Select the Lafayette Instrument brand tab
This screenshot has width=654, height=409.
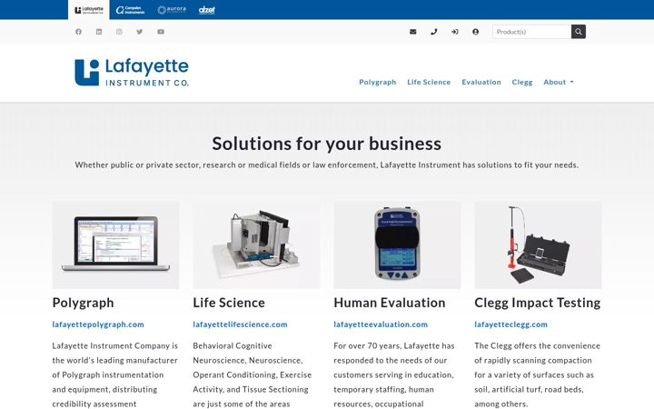[89, 10]
